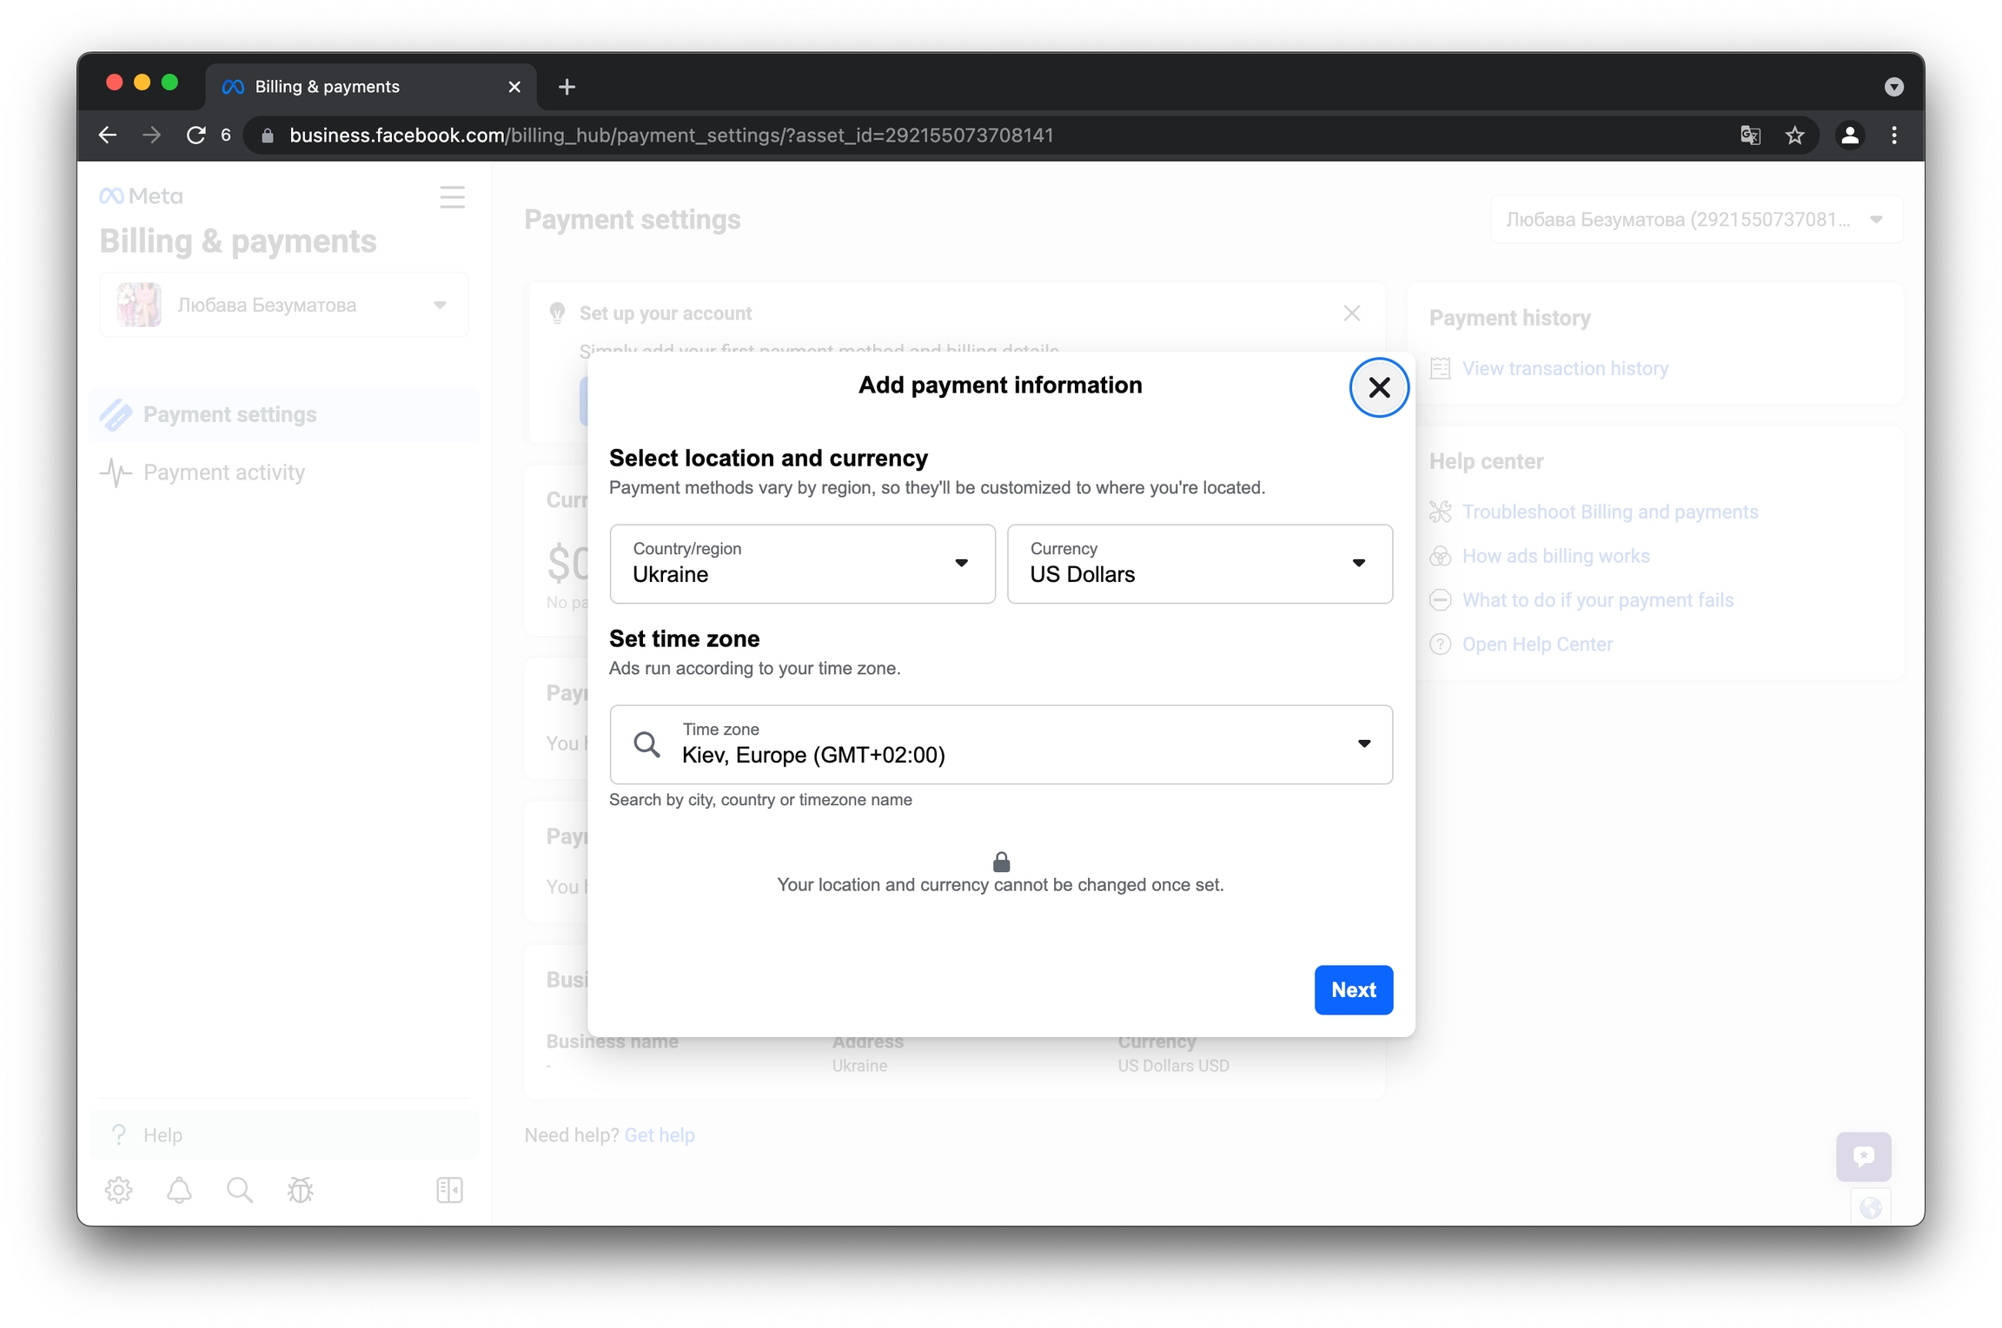Click the bug report icon
The height and width of the screenshot is (1328, 2002).
pos(301,1189)
